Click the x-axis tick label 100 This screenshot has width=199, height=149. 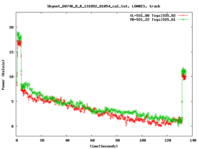click(142, 140)
